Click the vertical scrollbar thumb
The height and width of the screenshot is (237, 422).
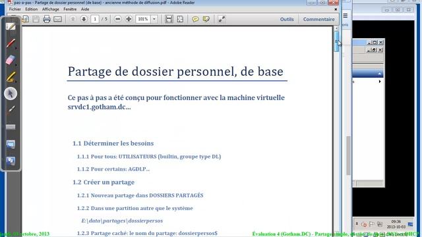[336, 41]
